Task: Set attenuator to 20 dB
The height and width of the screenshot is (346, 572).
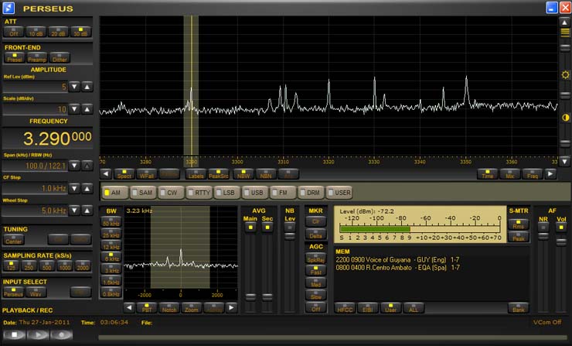Action: pos(59,32)
